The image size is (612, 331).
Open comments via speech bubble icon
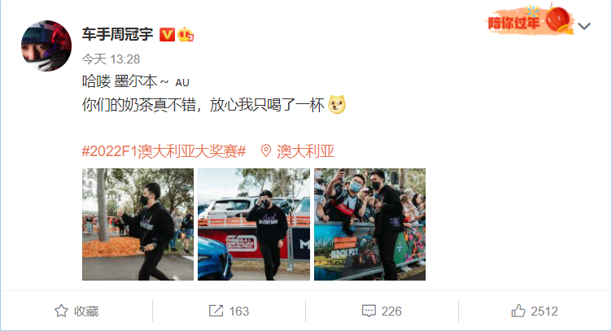pos(369,311)
